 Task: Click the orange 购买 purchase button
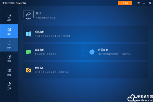click(125, 3)
